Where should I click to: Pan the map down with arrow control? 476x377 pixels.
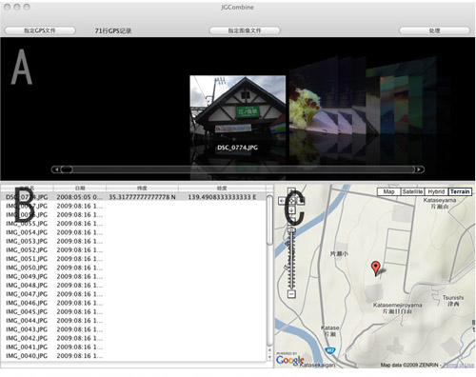coord(291,209)
